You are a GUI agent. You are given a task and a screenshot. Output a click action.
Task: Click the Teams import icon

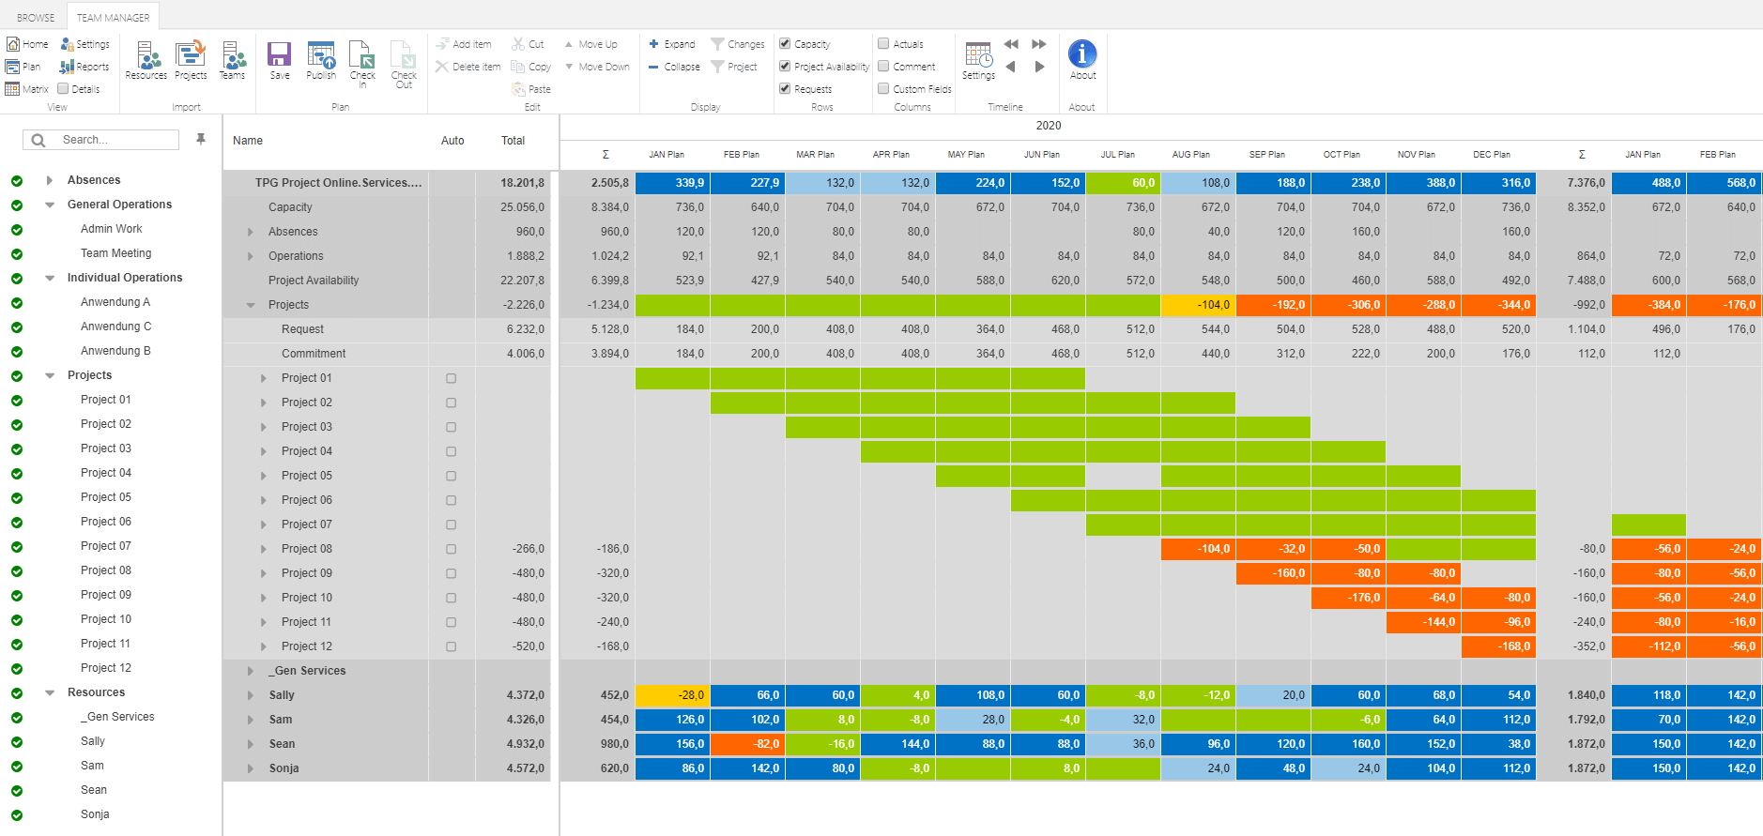click(232, 58)
